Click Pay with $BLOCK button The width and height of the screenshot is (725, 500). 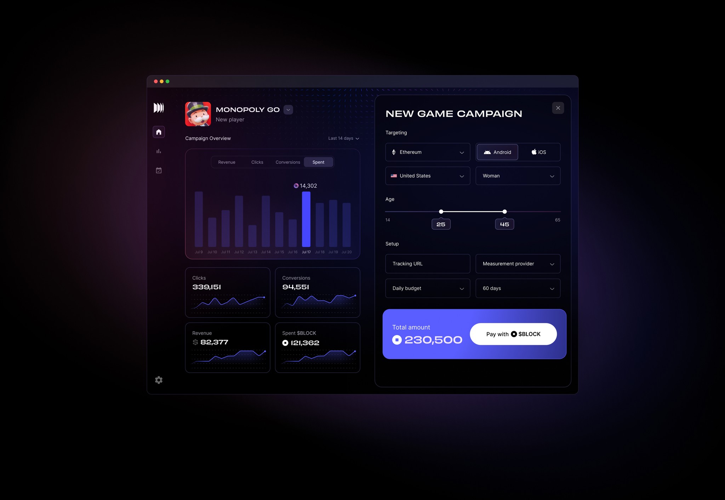[x=513, y=333]
